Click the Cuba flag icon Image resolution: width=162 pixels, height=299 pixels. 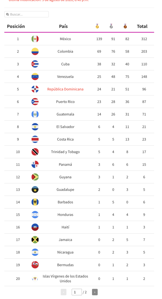(35, 64)
